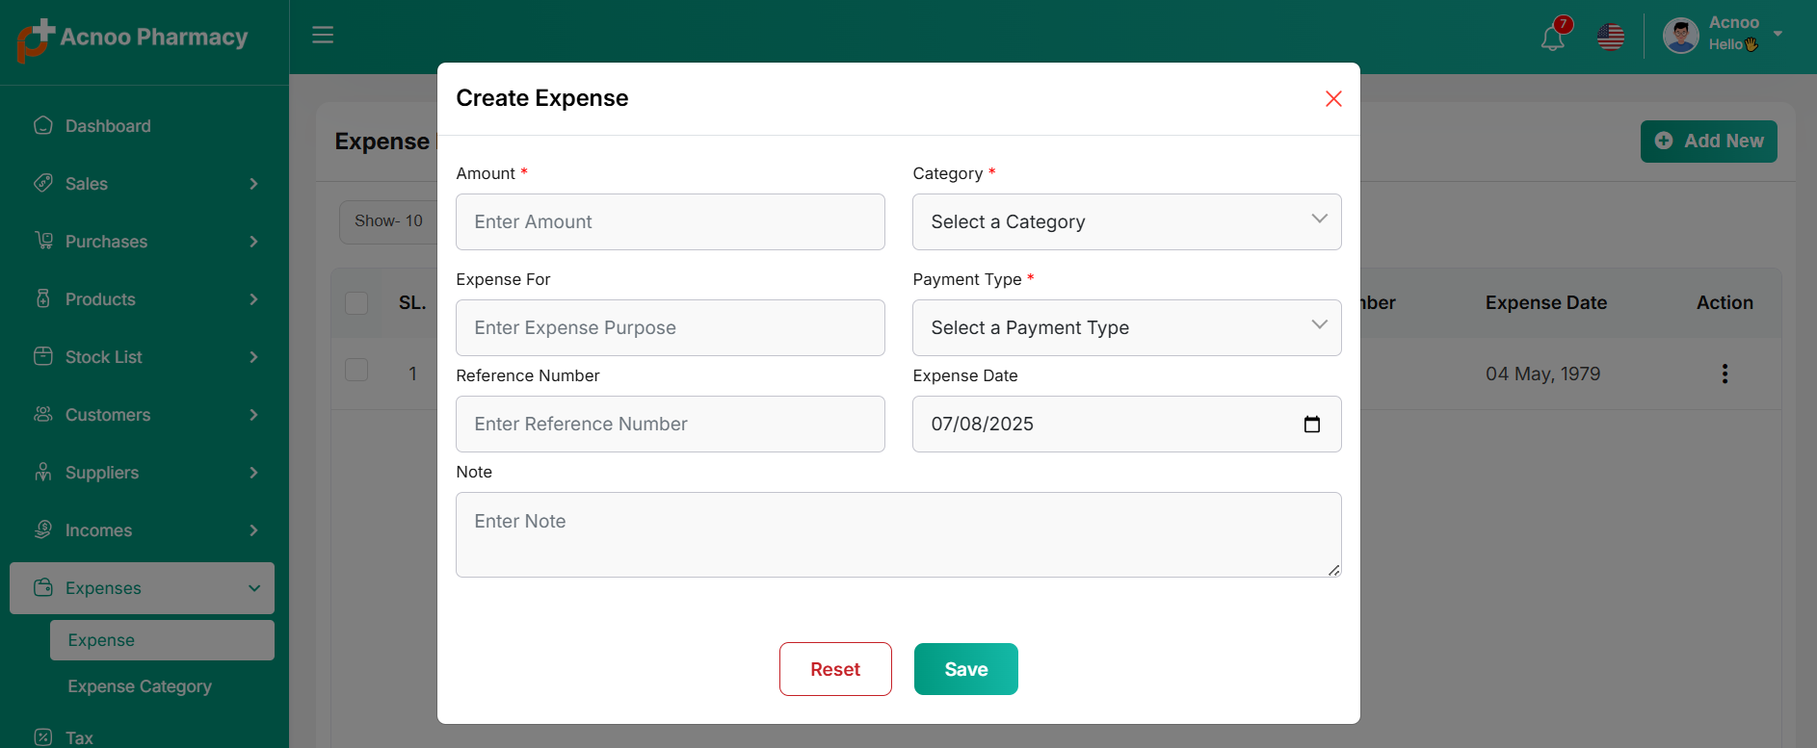The width and height of the screenshot is (1817, 748).
Task: Check the checkbox for row 1
Action: [x=356, y=371]
